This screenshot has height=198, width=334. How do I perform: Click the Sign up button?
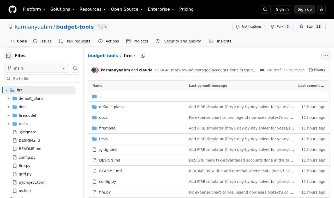tap(305, 9)
